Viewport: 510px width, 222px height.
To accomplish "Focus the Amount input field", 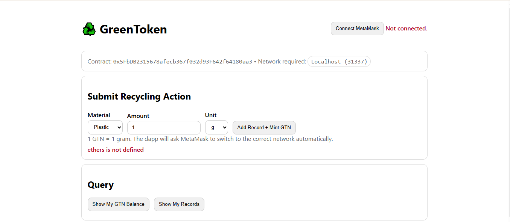I will click(164, 128).
